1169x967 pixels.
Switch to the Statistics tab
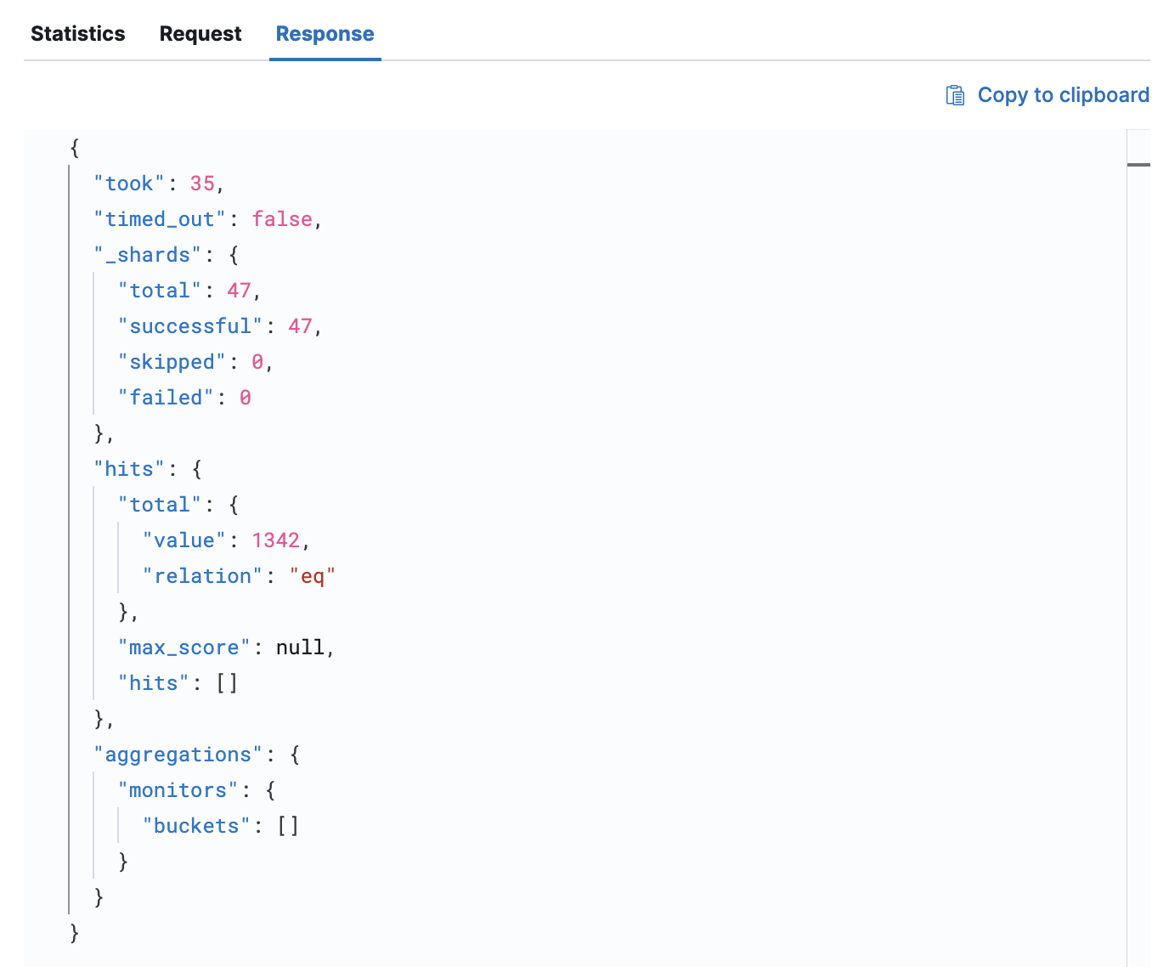[78, 34]
